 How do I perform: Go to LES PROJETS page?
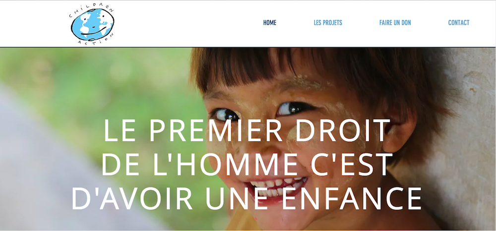(x=328, y=23)
